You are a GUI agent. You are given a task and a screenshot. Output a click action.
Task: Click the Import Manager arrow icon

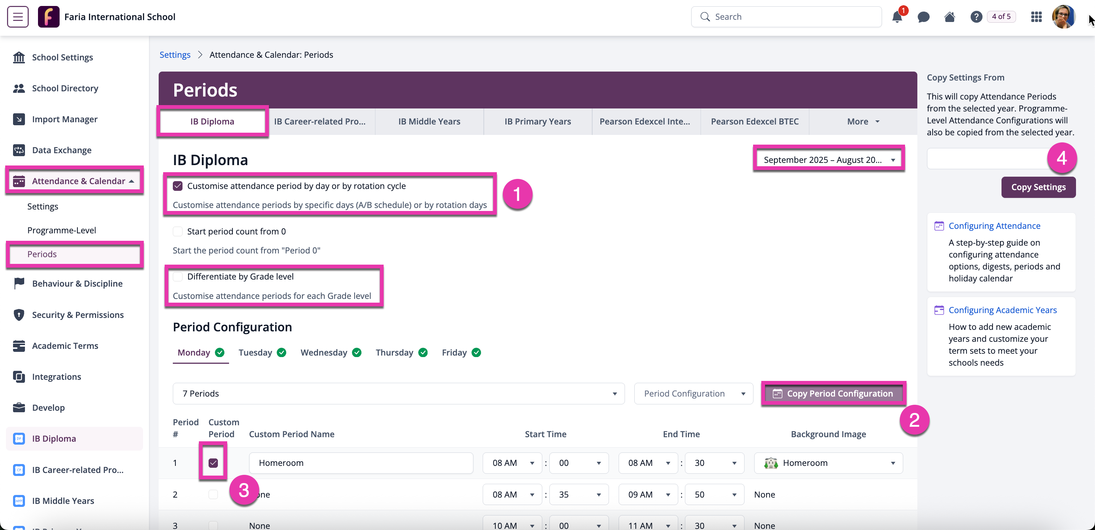pyautogui.click(x=19, y=119)
